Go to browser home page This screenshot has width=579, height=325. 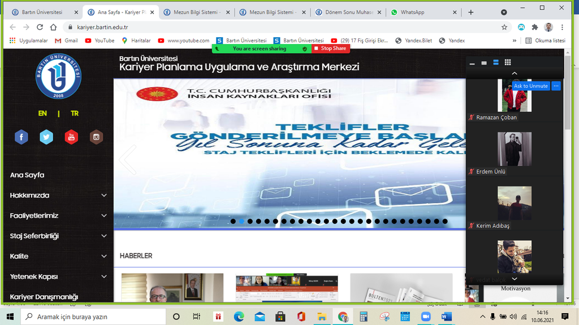pos(54,27)
